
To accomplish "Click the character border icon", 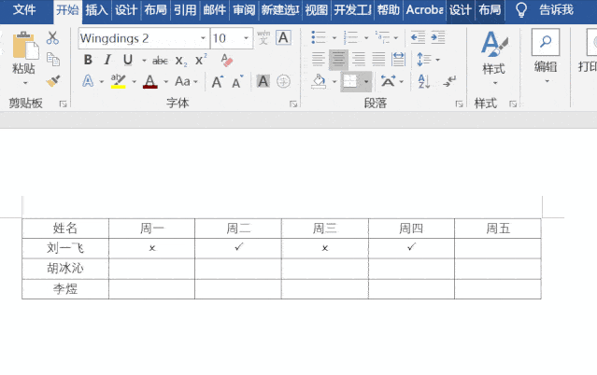I will tap(283, 37).
